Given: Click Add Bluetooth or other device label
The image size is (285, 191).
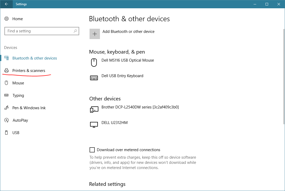Looking at the screenshot, I should pos(128,32).
